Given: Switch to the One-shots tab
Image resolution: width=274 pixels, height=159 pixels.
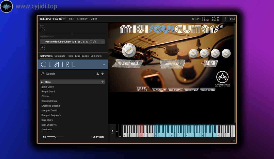Looking at the screenshot, I should pyautogui.click(x=96, y=56).
